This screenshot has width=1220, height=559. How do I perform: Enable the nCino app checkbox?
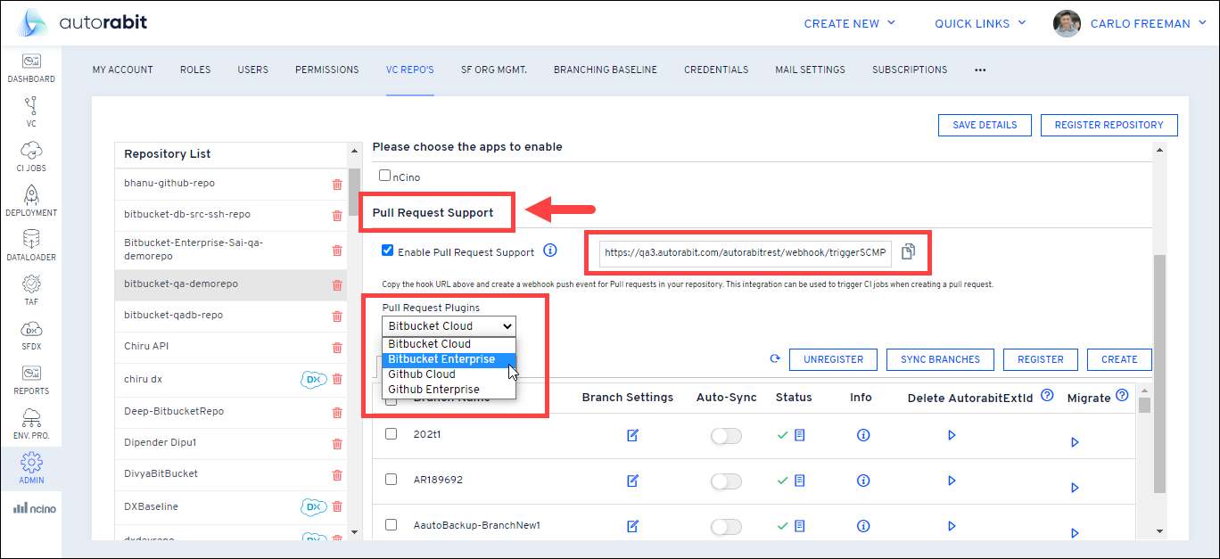(385, 176)
